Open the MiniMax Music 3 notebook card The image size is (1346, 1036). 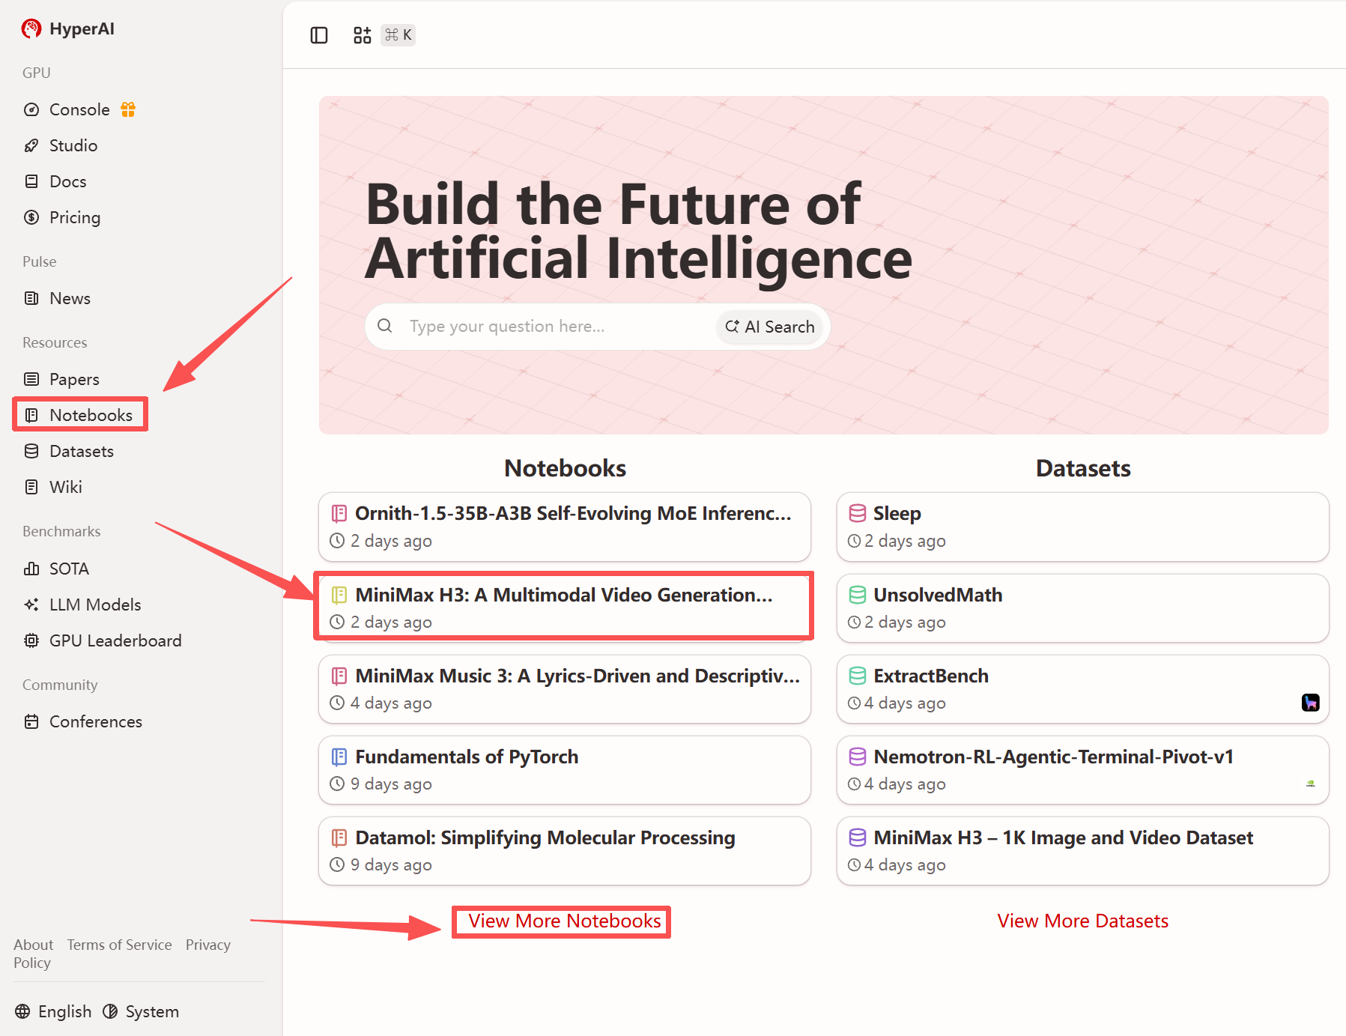click(x=565, y=689)
